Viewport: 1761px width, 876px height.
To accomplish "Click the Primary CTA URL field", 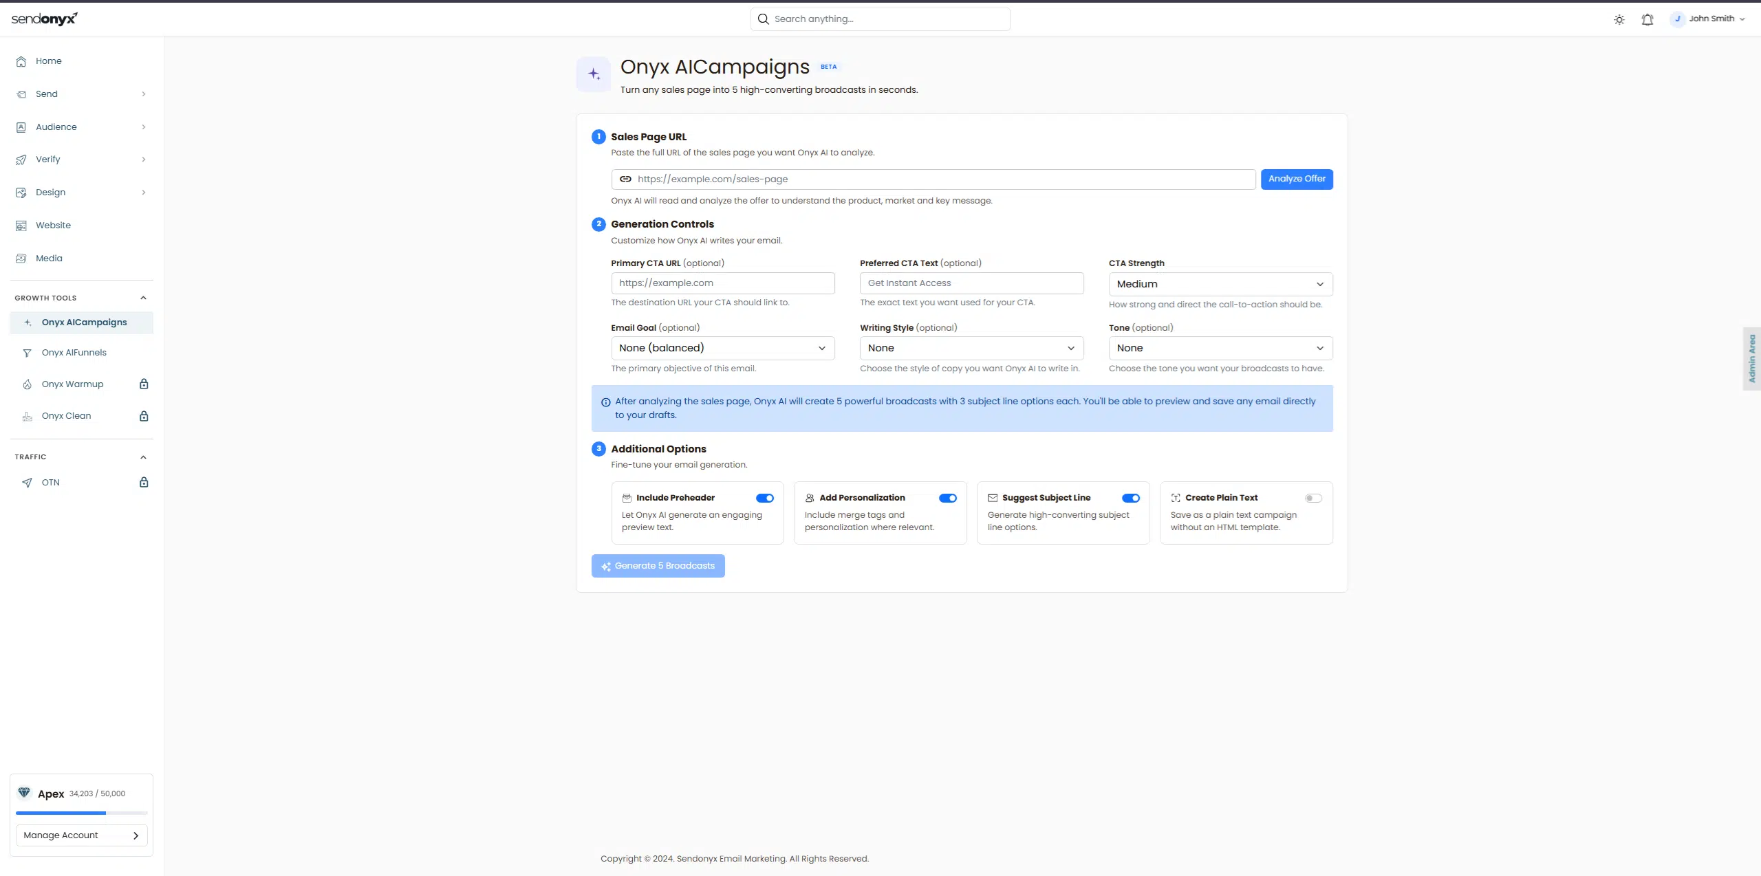I will coord(722,283).
